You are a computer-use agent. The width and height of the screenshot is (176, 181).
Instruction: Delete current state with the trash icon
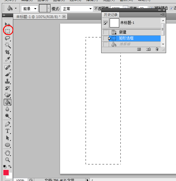pyautogui.click(x=157, y=49)
